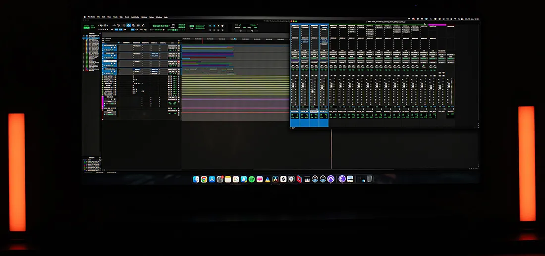Image resolution: width=545 pixels, height=256 pixels.
Task: Open the Track menu
Action: click(115, 17)
